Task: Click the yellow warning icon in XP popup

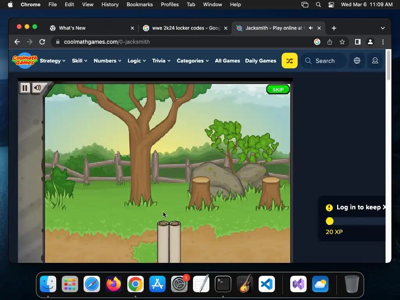Action: click(x=329, y=208)
